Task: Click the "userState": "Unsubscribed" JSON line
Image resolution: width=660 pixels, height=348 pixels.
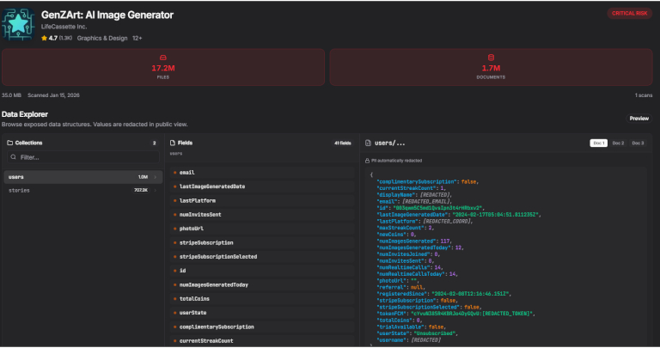Action: pos(417,333)
